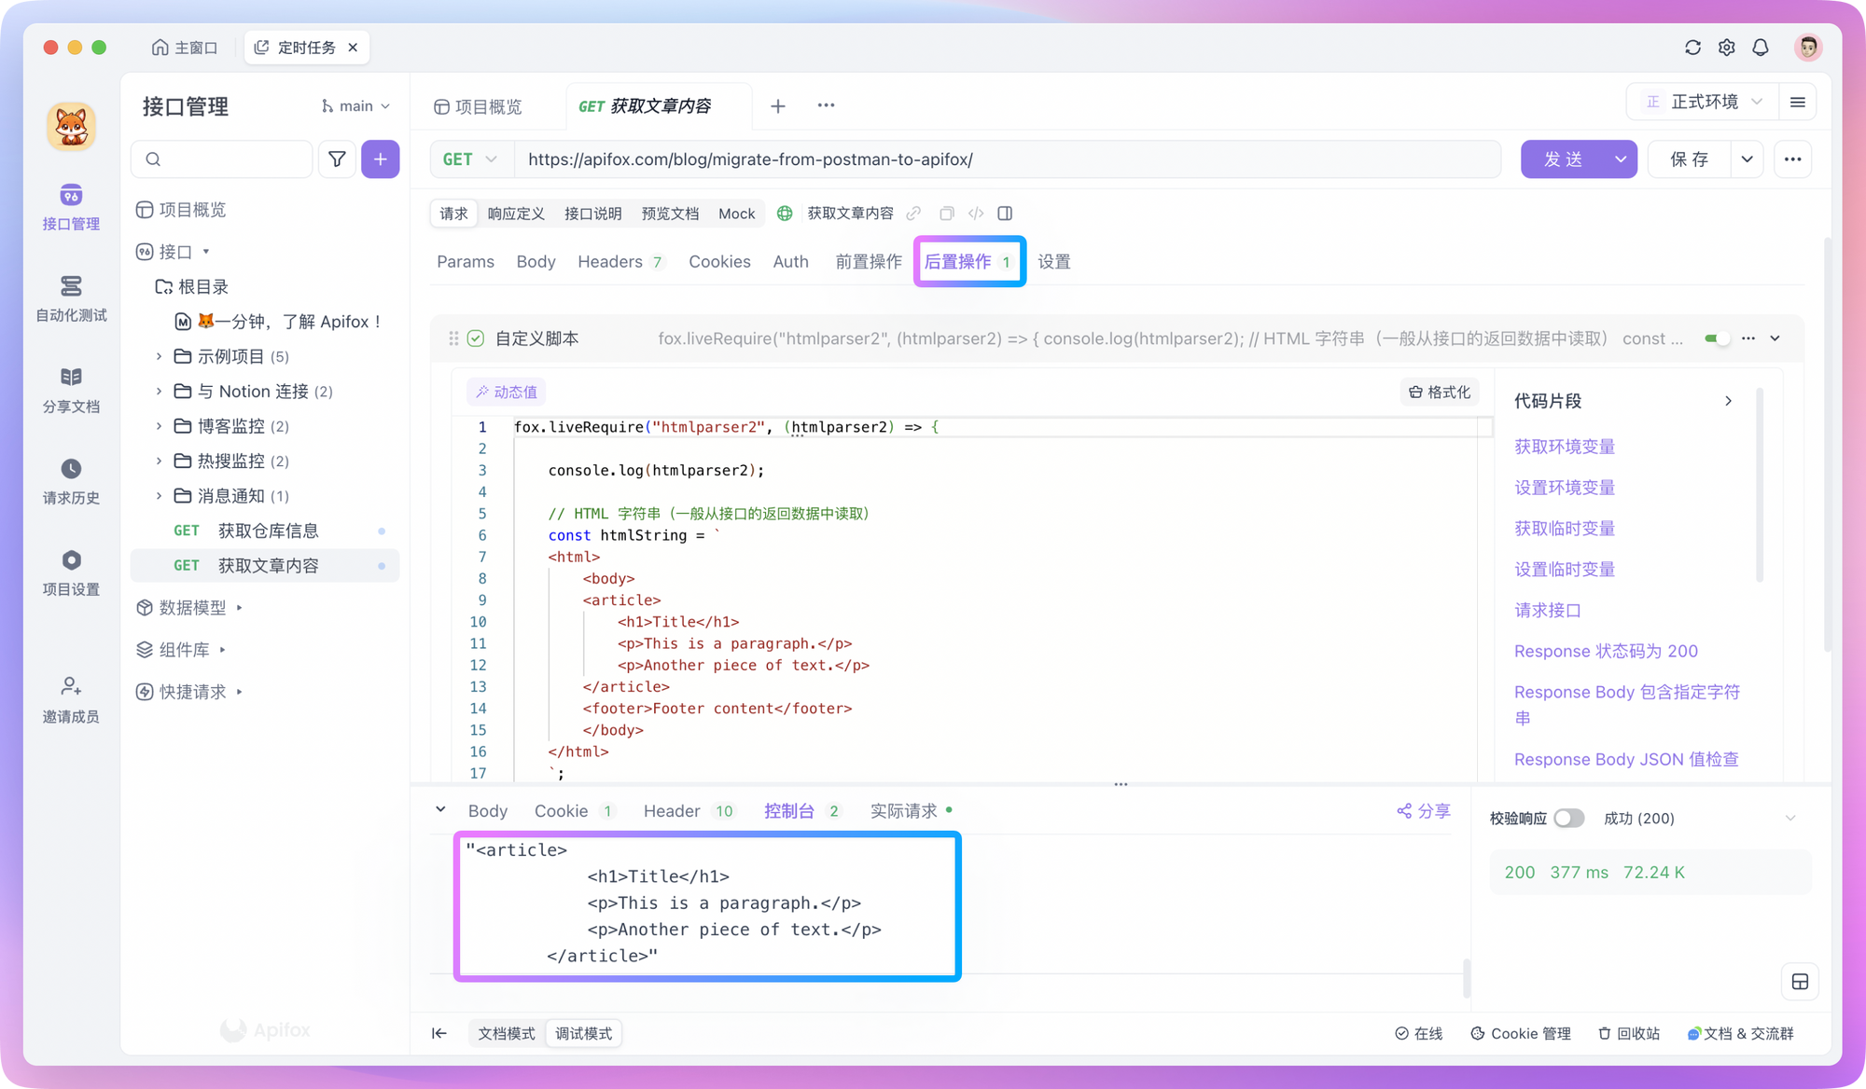Select GET 获取仓库信息 in tree
The image size is (1866, 1089).
[265, 531]
